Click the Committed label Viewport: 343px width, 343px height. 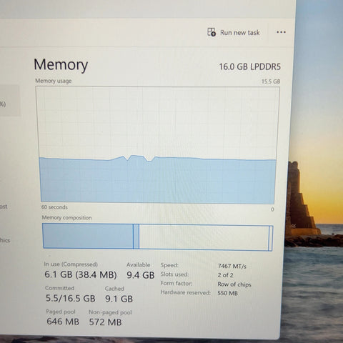(x=59, y=288)
